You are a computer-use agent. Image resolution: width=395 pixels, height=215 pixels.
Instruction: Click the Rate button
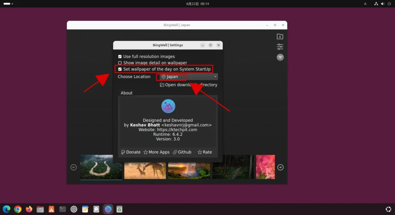click(205, 152)
